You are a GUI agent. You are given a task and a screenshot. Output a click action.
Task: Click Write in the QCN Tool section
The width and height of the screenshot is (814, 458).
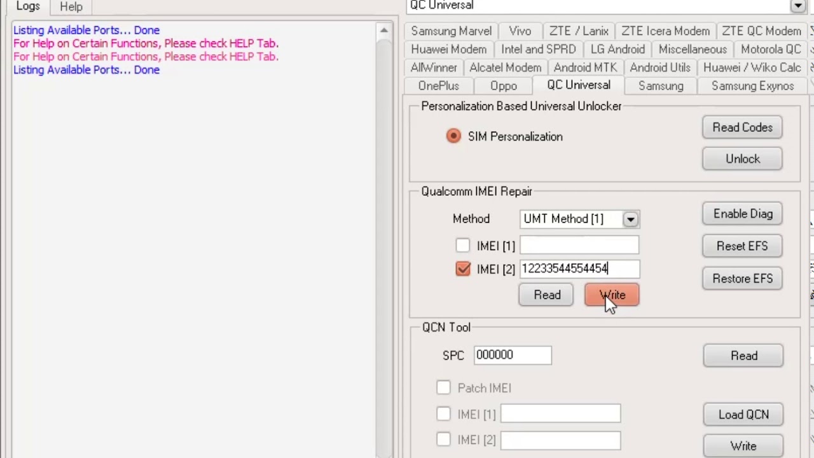pos(743,446)
